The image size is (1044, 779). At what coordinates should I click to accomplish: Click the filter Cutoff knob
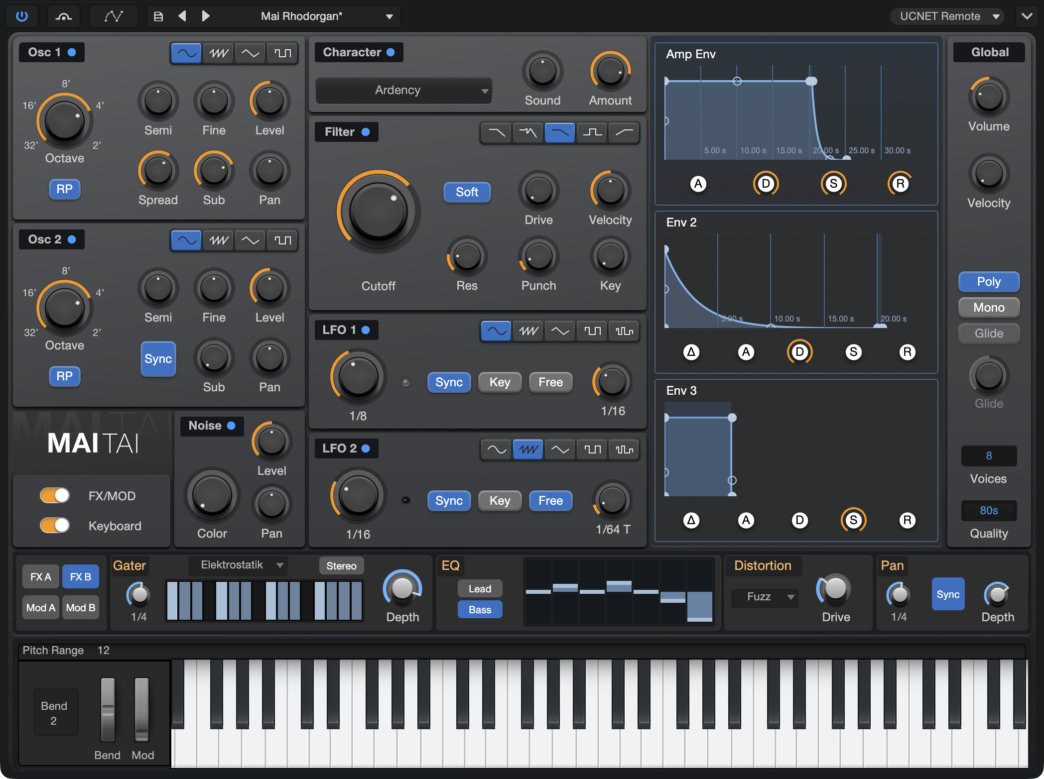(x=379, y=212)
